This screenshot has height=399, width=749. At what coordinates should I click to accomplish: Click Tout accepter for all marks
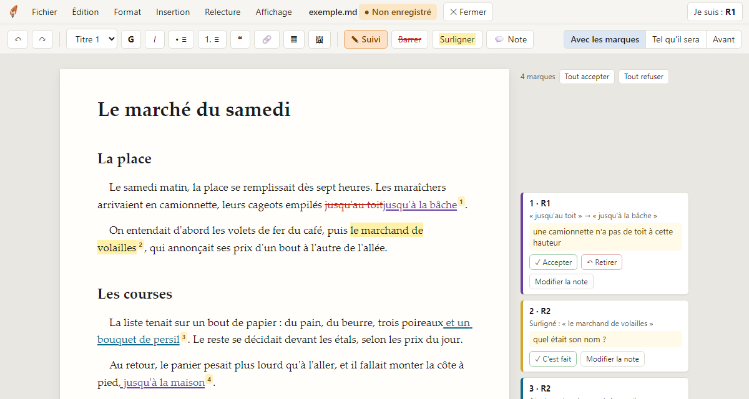pos(587,77)
